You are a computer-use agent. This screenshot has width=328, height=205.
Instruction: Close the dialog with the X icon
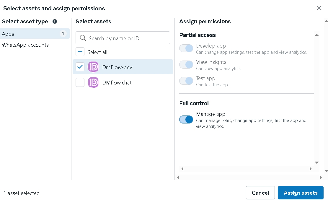(x=319, y=8)
